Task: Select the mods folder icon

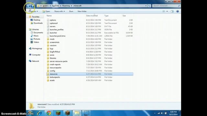Action: pyautogui.click(x=48, y=39)
